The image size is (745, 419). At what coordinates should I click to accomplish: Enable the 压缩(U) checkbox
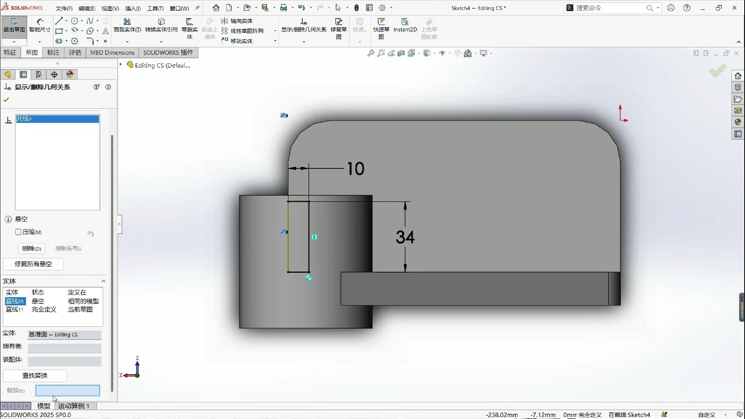click(18, 232)
